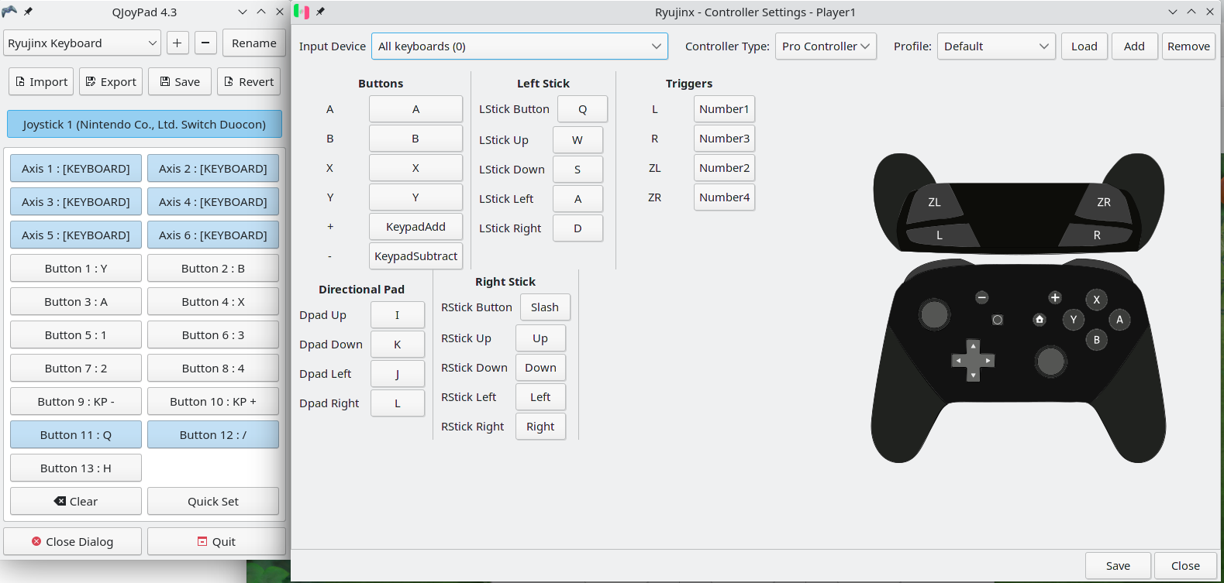Edit Button 2 mapped to B
The width and height of the screenshot is (1224, 583).
tap(213, 269)
